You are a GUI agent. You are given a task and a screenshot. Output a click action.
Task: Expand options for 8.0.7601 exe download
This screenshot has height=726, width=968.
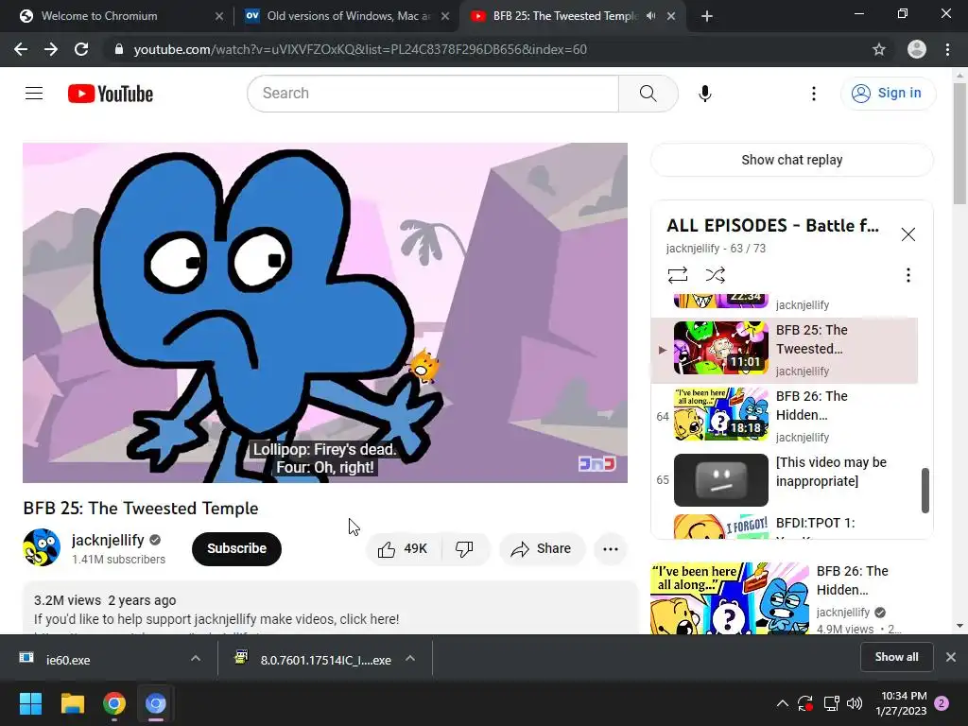point(410,659)
